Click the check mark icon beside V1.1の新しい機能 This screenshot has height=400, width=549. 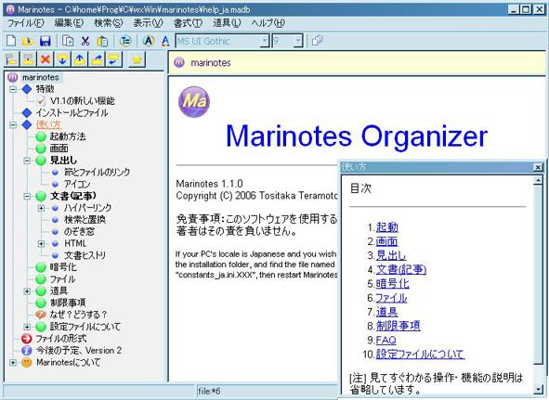[x=41, y=101]
